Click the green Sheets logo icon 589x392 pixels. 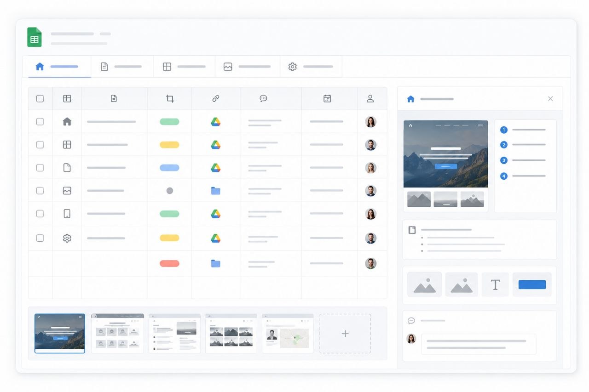pos(35,37)
